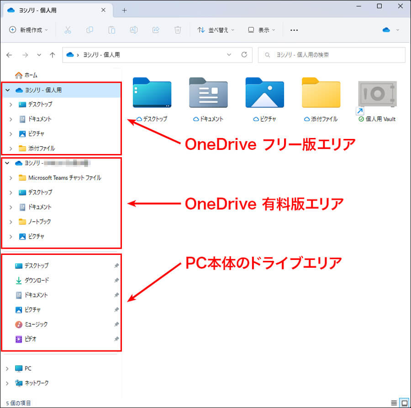Switch to large icons view toggle
This screenshot has height=408, width=411.
coord(404,403)
